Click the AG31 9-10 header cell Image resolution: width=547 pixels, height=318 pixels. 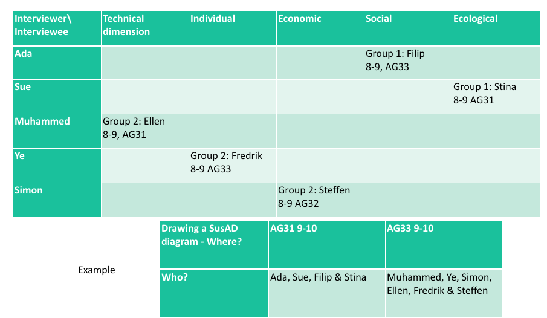pyautogui.click(x=327, y=245)
